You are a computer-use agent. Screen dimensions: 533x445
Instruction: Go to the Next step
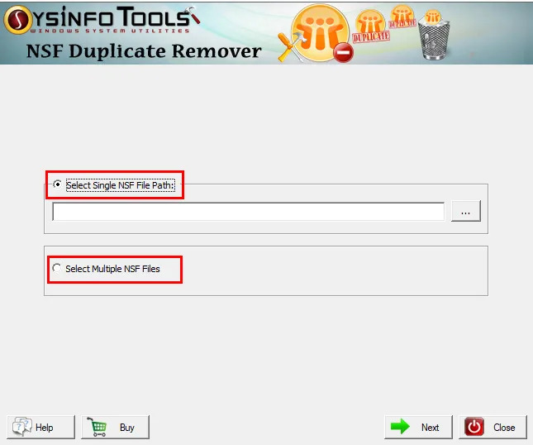coord(418,427)
